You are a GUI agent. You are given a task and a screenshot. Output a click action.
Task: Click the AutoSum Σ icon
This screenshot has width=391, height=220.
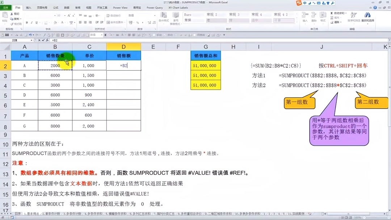[x=332, y=13]
